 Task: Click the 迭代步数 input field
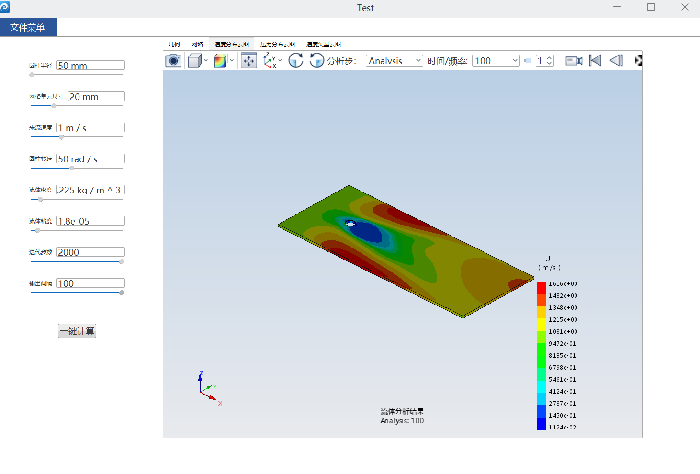[90, 252]
